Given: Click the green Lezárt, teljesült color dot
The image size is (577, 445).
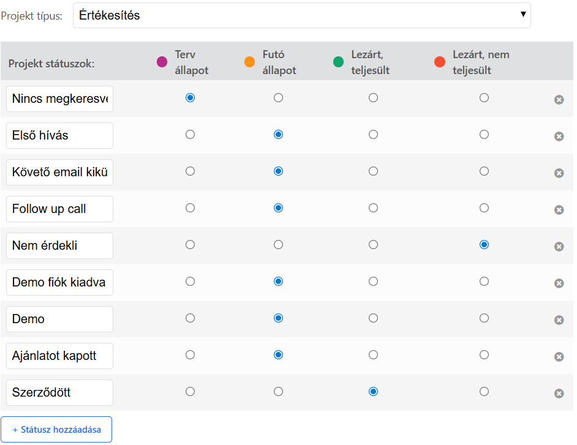Looking at the screenshot, I should pyautogui.click(x=338, y=62).
